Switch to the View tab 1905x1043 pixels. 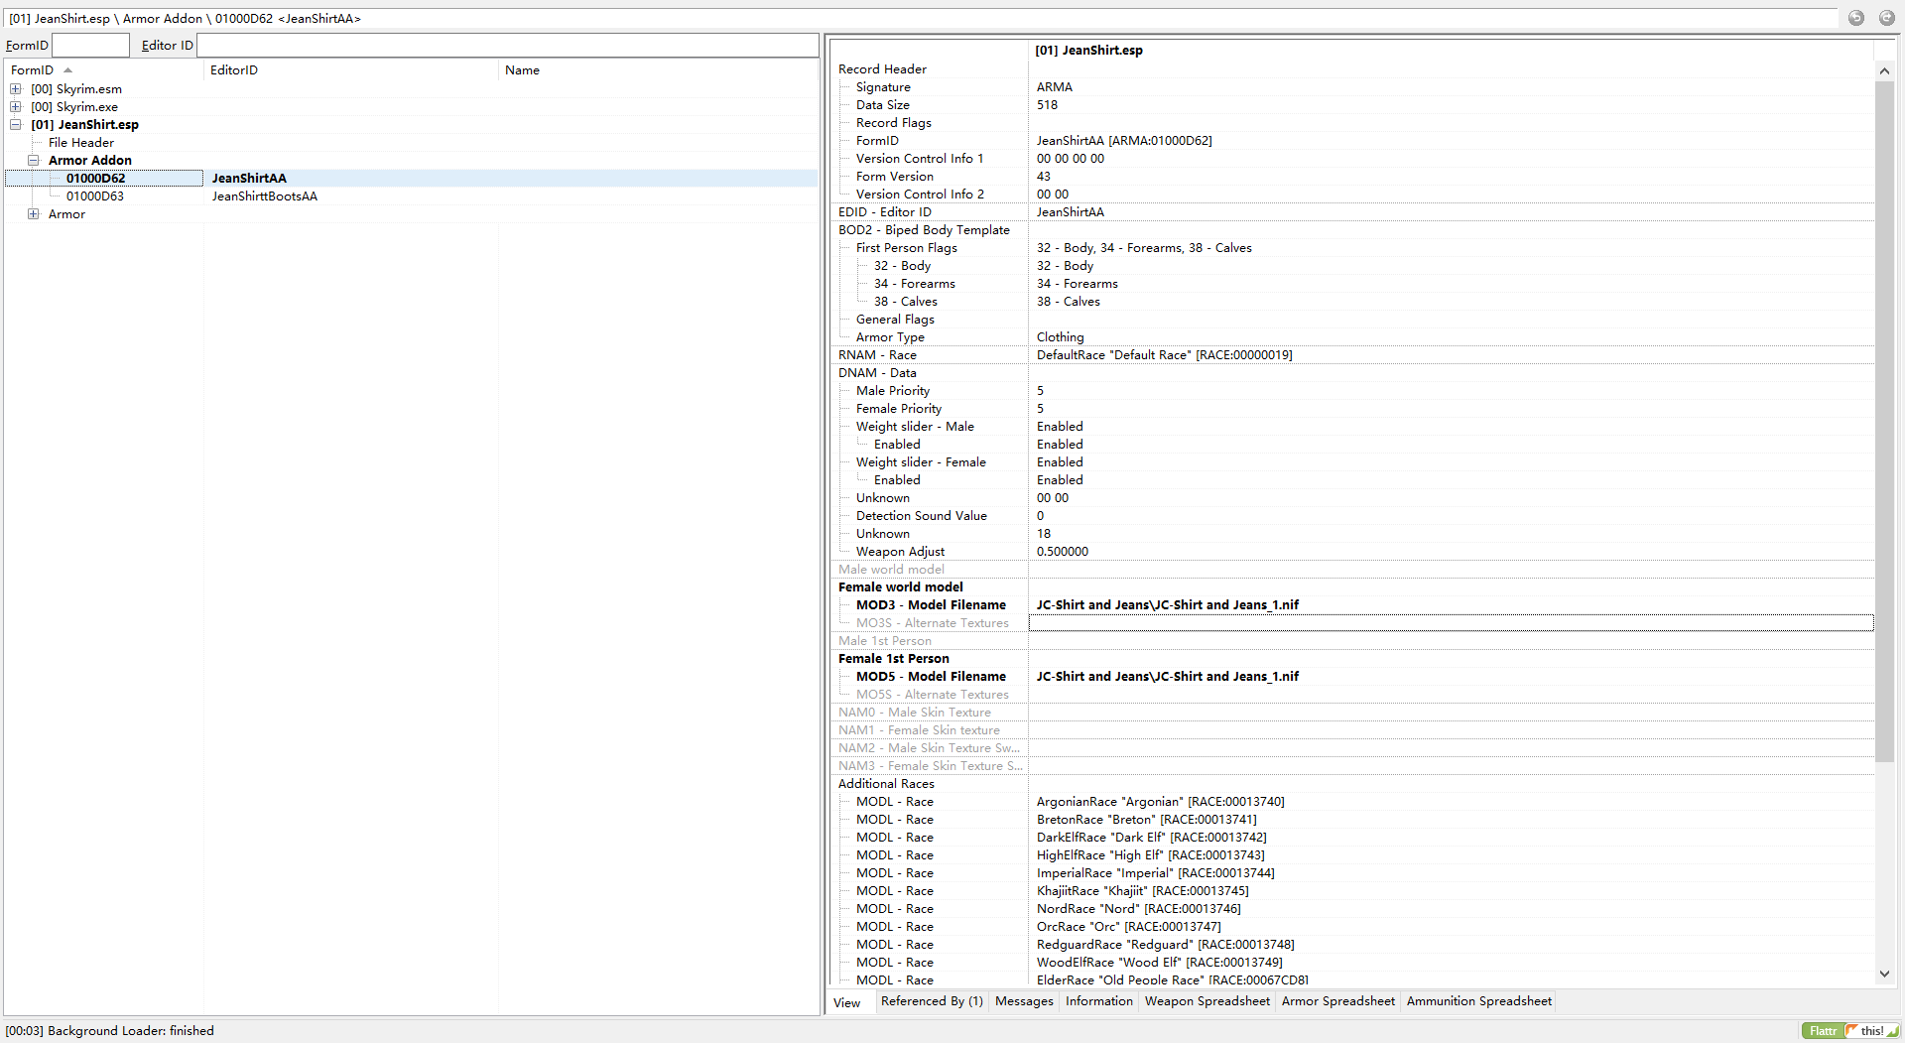coord(847,1002)
